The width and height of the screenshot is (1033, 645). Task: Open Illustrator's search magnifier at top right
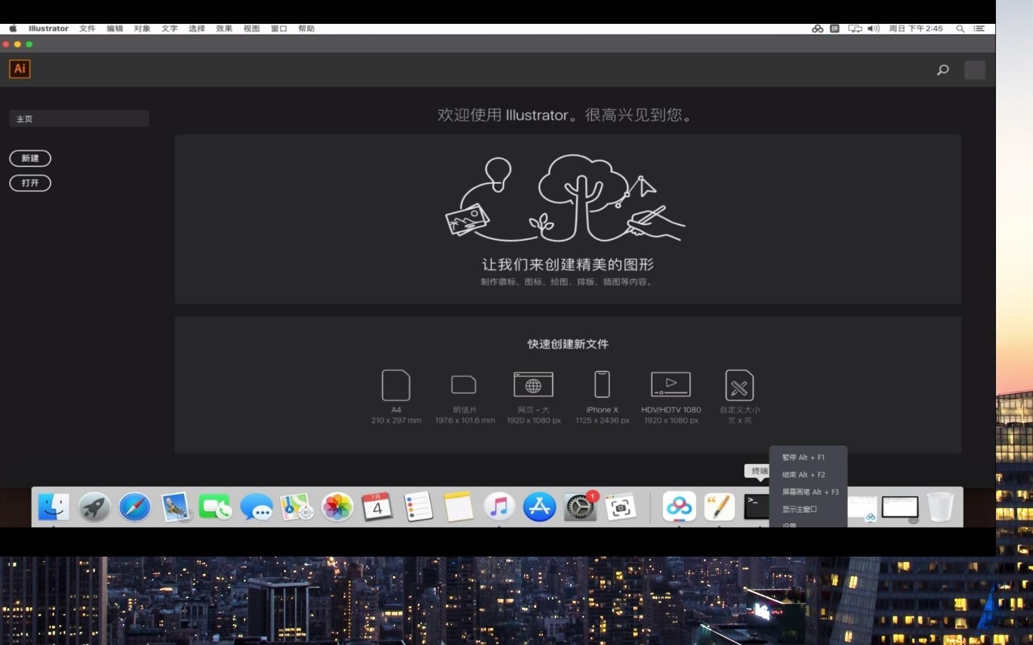click(943, 70)
